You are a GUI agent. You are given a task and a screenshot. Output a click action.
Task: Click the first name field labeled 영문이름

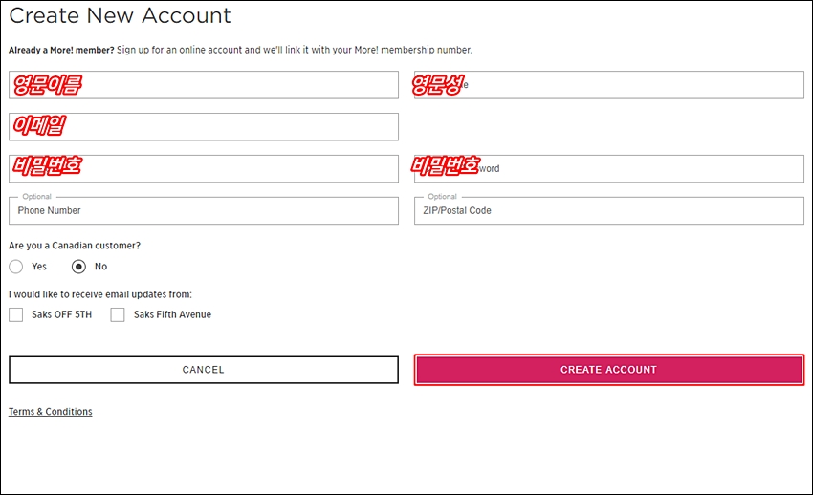click(203, 85)
